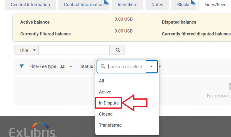Pick the Closed status option
Screen dimensions: 231x137
click(x=106, y=114)
